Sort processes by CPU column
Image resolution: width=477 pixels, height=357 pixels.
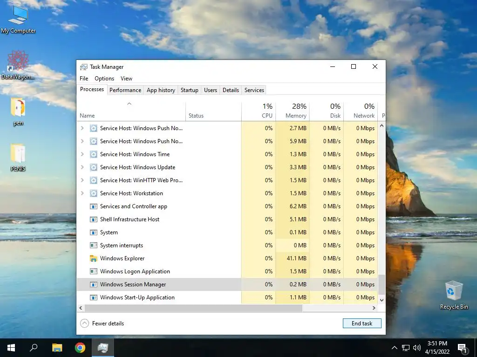(259, 111)
